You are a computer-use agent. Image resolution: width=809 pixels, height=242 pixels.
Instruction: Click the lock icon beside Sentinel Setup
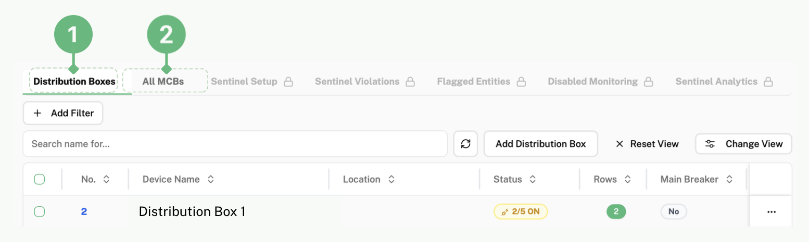288,82
